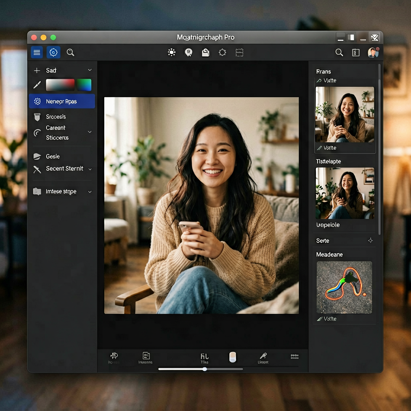
Task: Click the plus icon beside Sad
Action: [37, 71]
